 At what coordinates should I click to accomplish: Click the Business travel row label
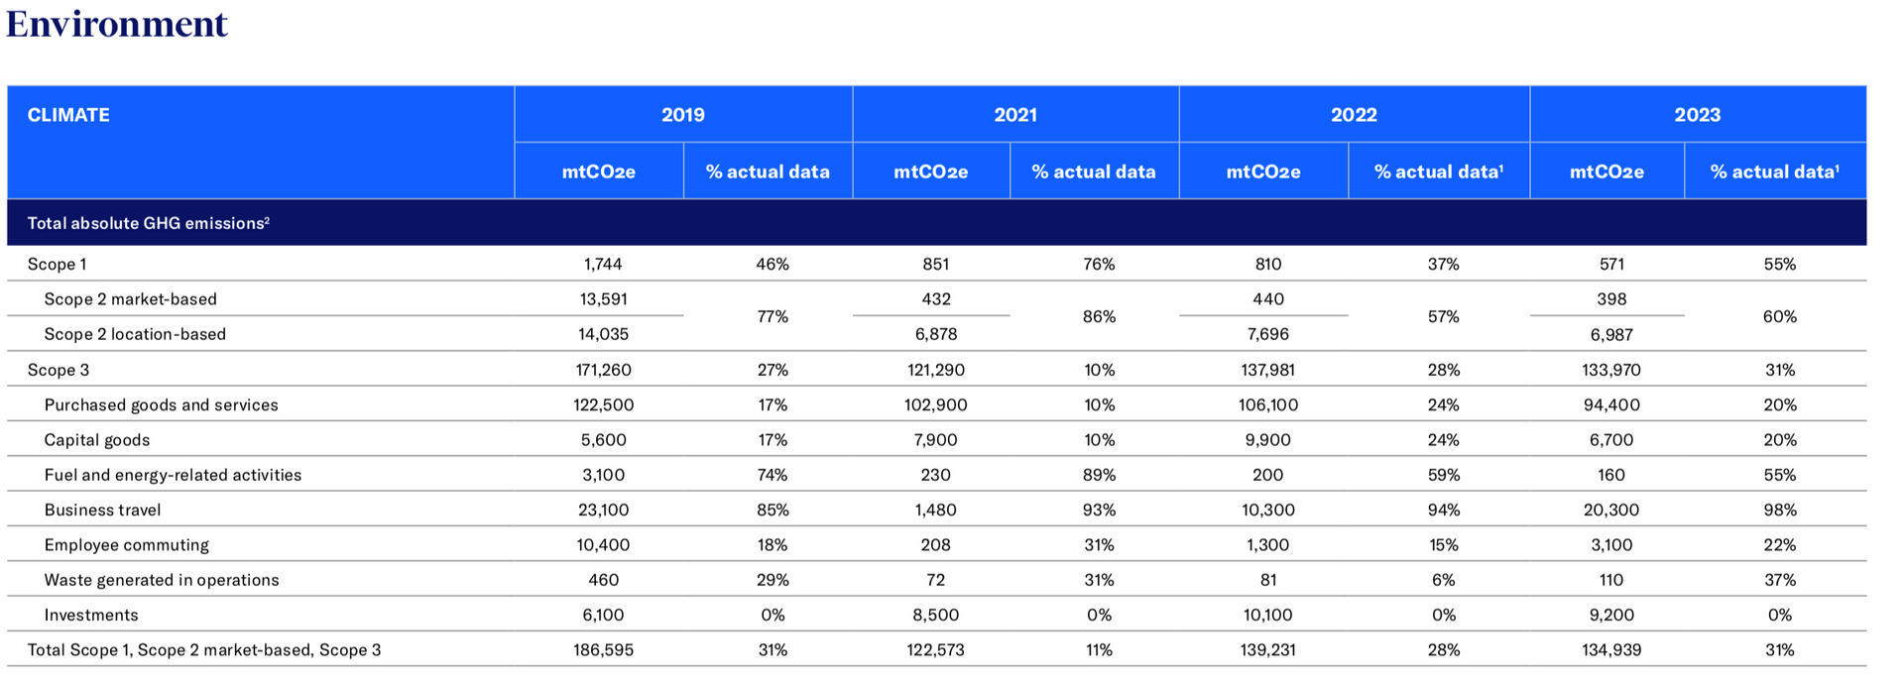(x=102, y=510)
